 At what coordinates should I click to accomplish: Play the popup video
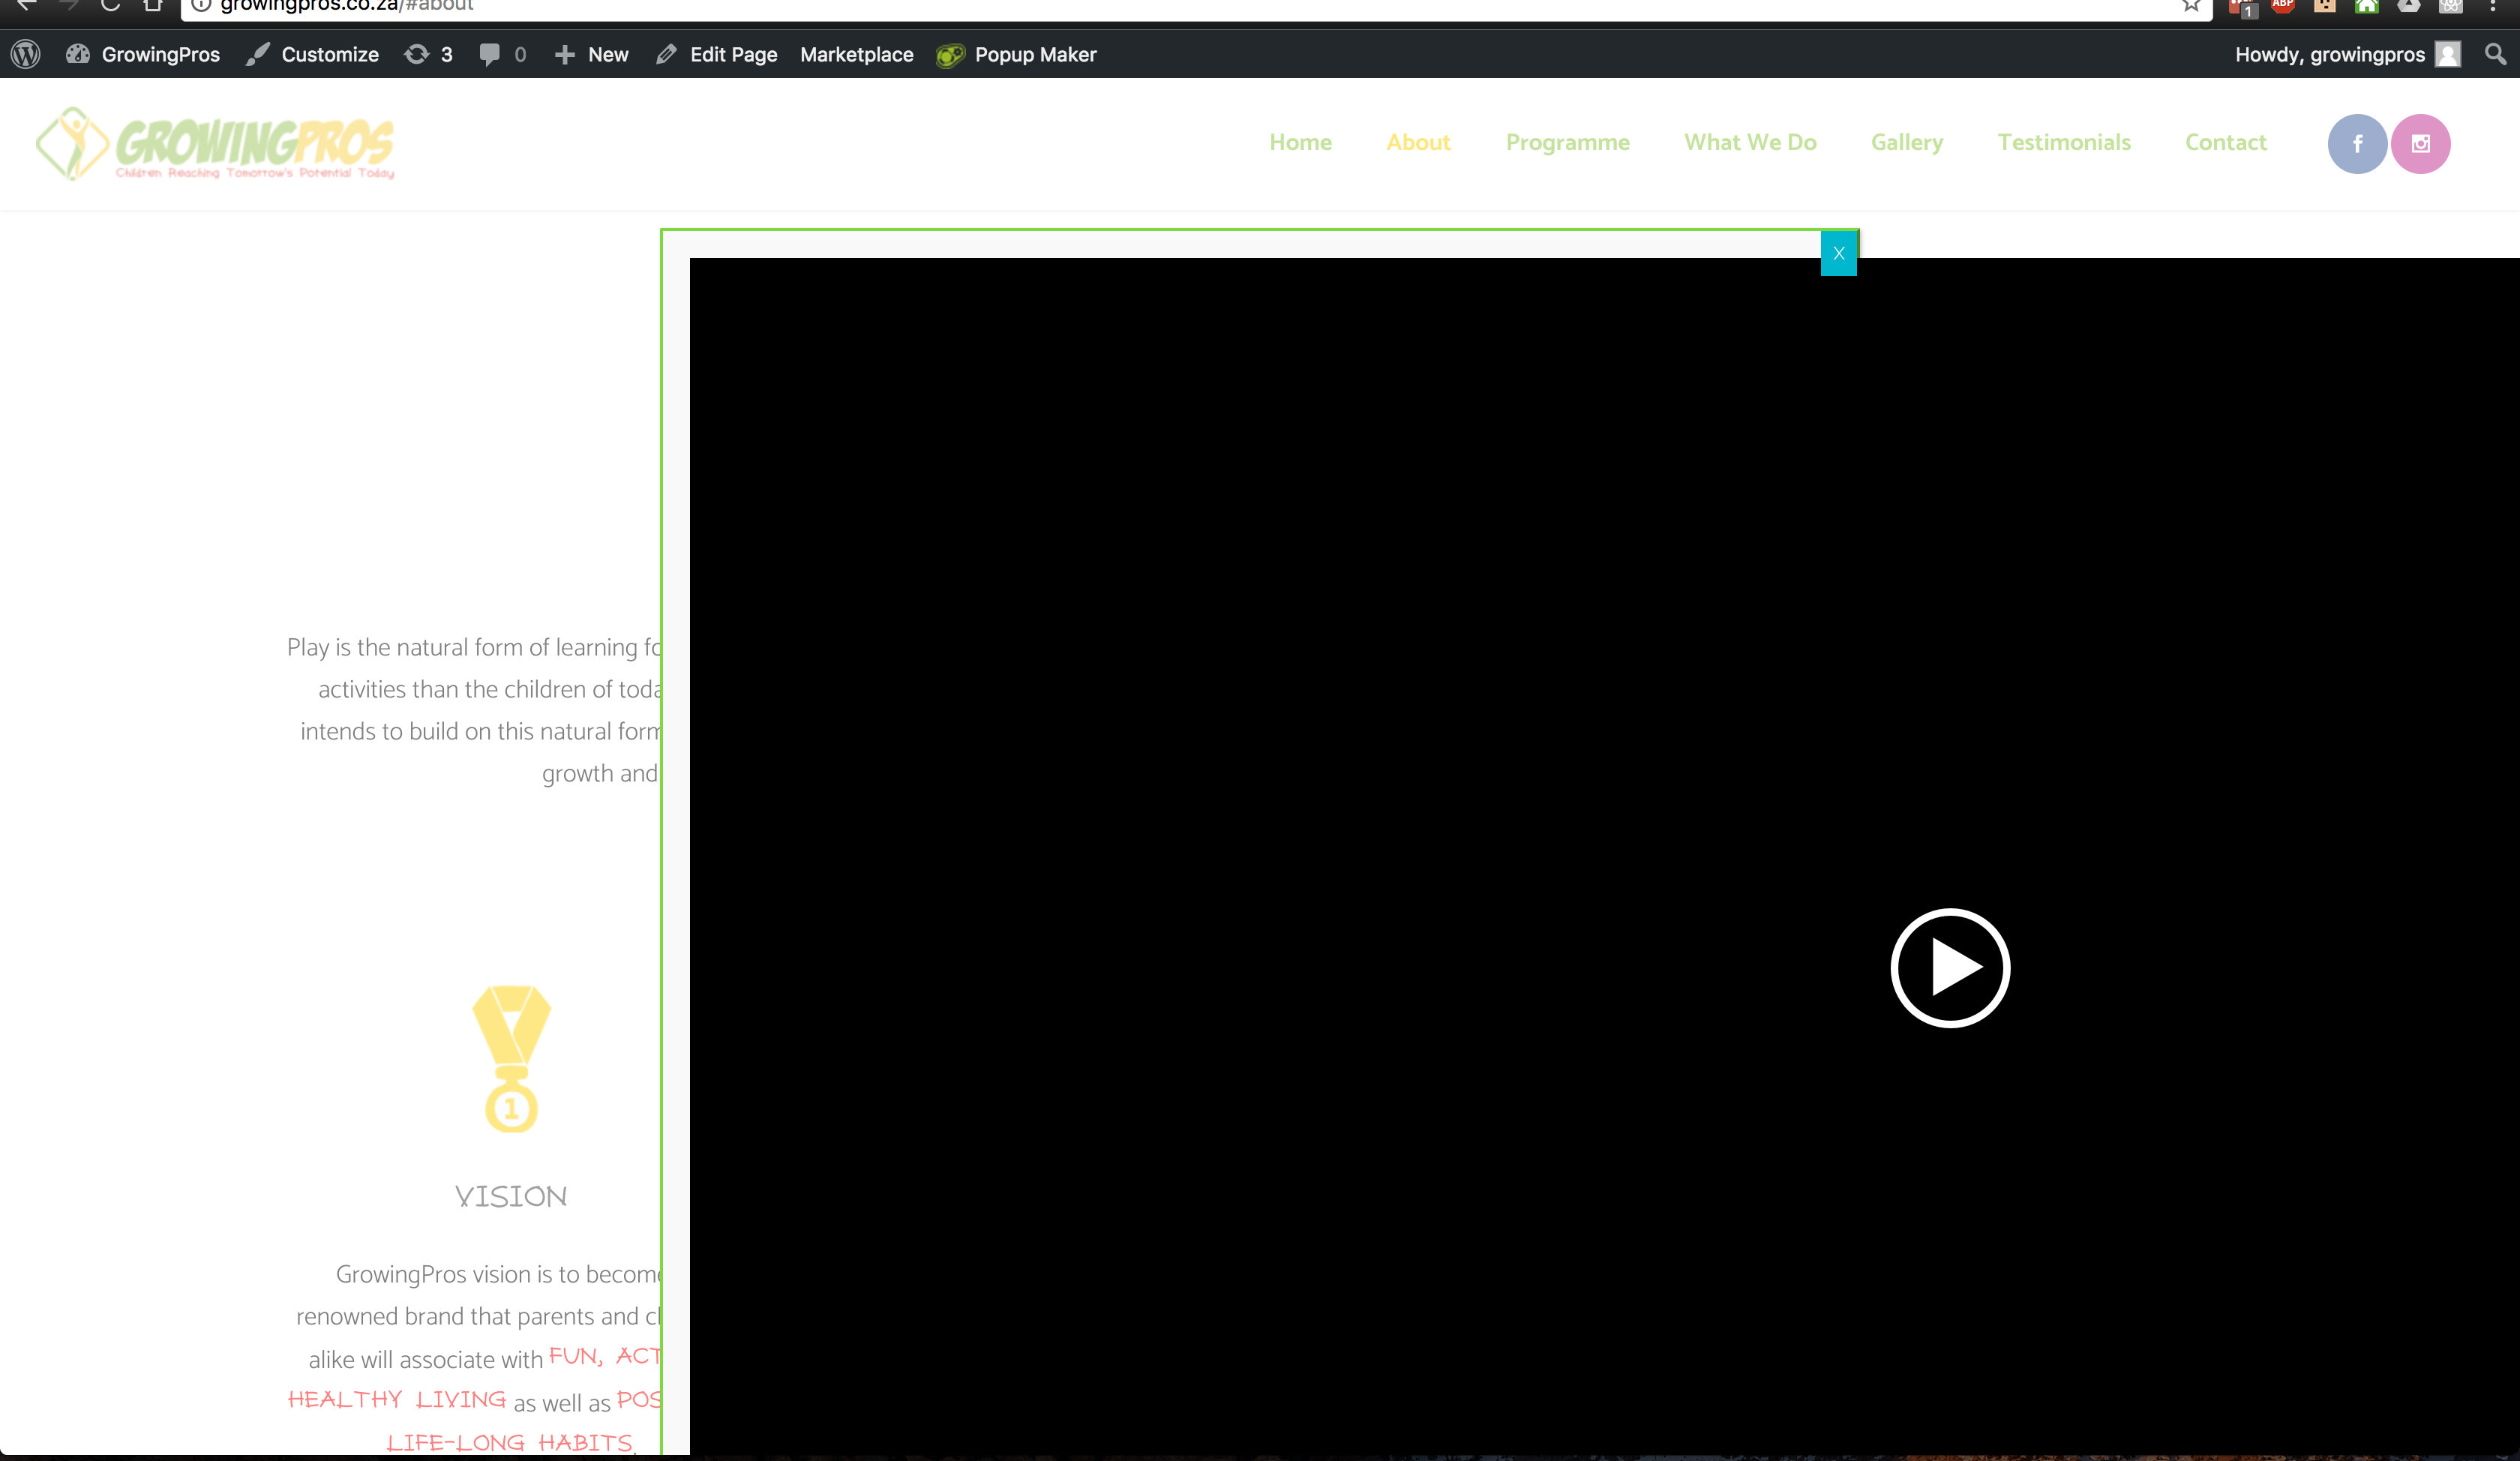pos(1950,967)
